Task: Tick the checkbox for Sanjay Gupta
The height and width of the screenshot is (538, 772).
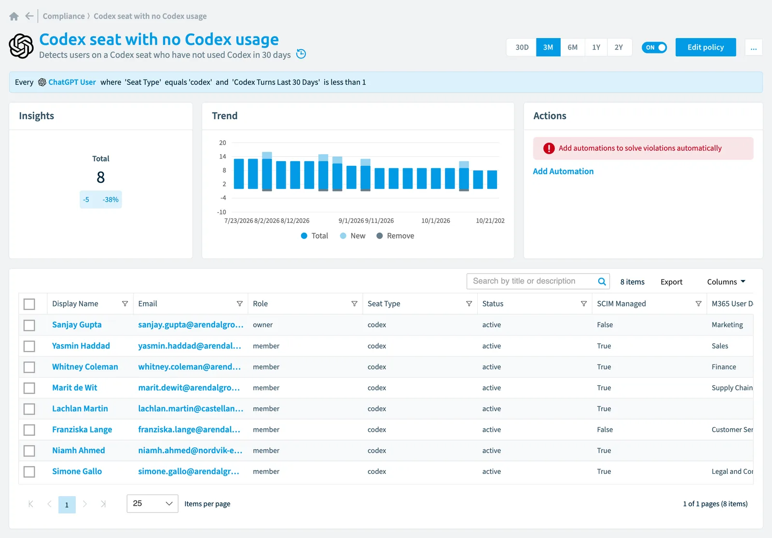Action: (29, 325)
